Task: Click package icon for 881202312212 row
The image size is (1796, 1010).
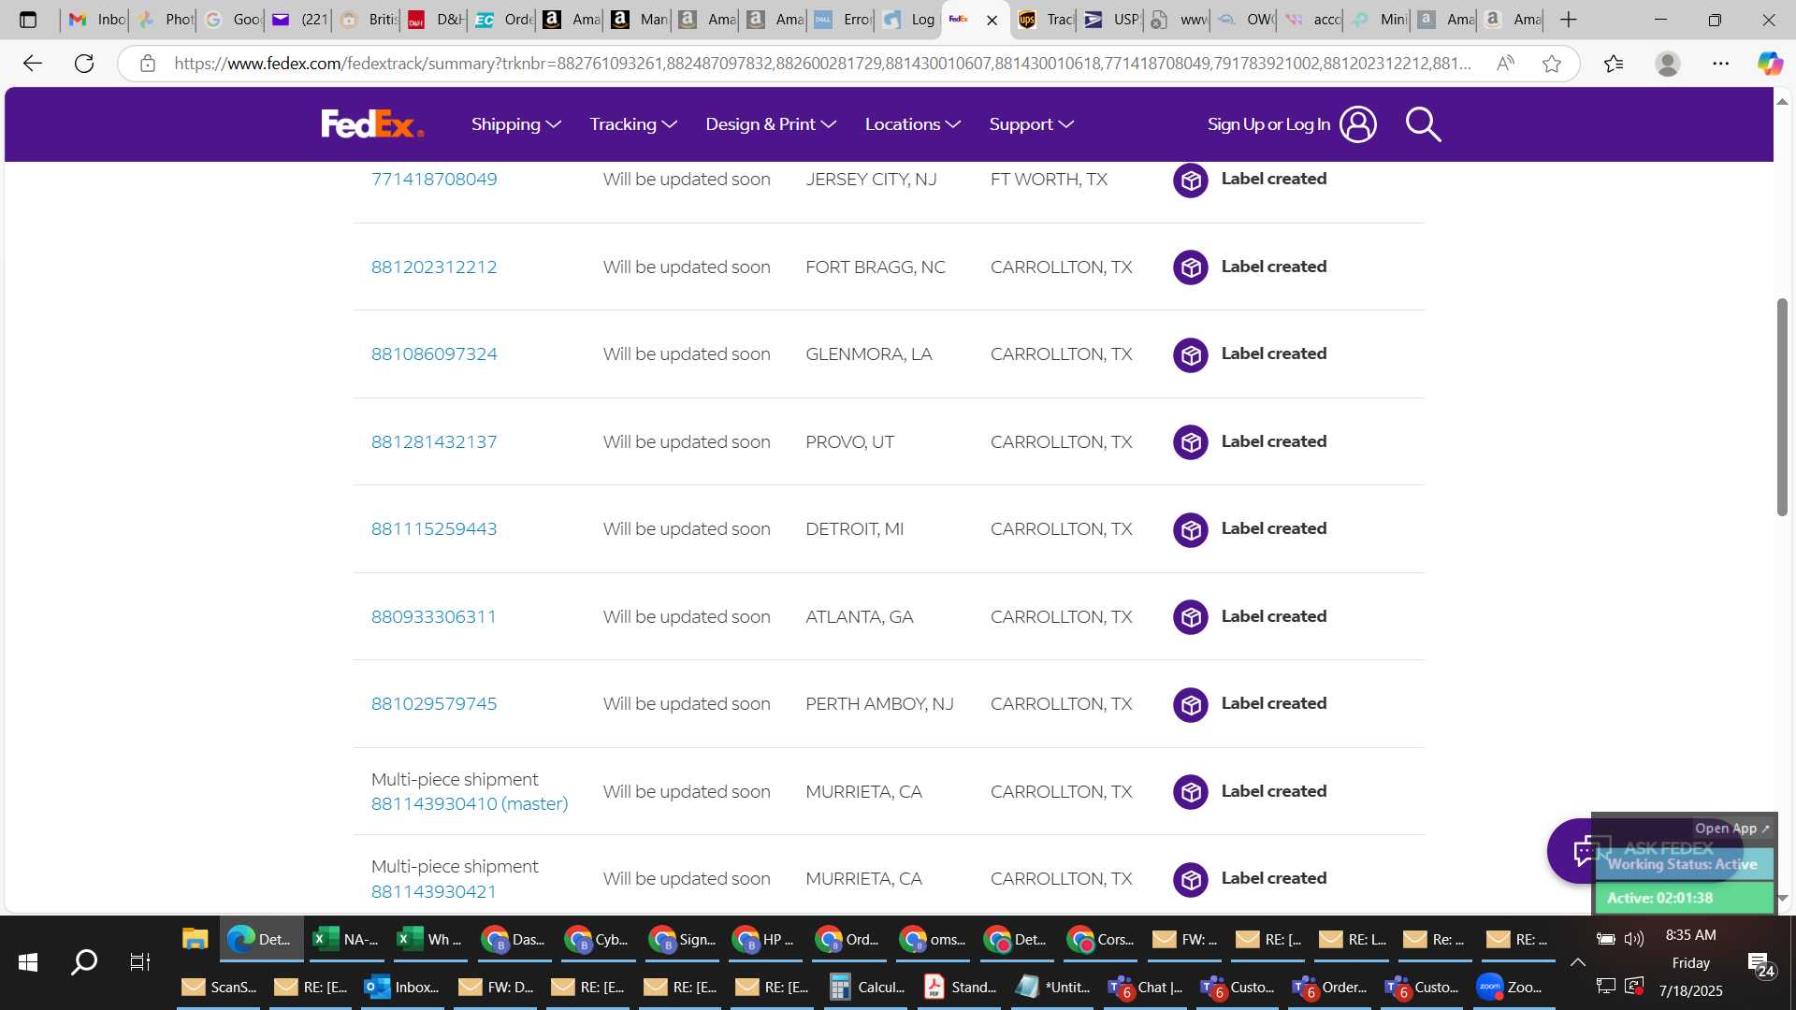Action: coord(1190,267)
